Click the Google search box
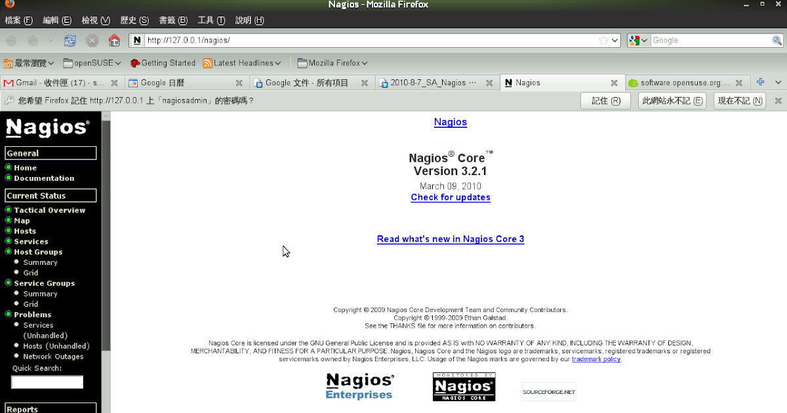787x413 pixels. coord(711,41)
